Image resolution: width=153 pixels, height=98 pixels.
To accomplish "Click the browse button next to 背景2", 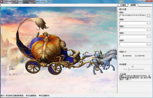I will (x=149, y=23).
